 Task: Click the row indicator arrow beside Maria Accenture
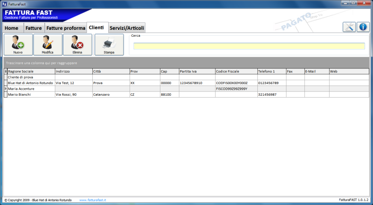coord(6,88)
